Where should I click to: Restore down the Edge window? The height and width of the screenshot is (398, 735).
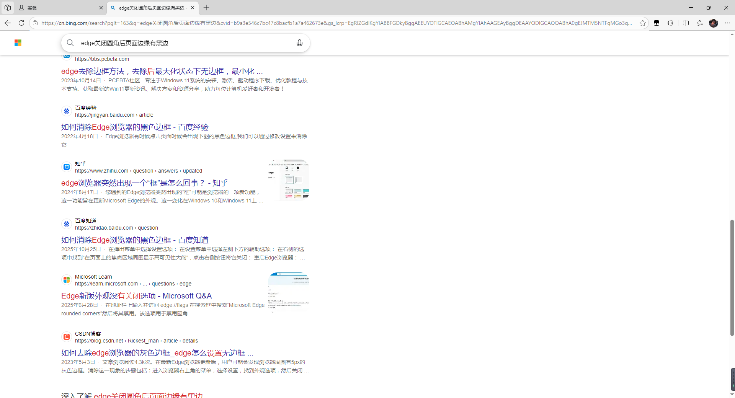pyautogui.click(x=709, y=8)
